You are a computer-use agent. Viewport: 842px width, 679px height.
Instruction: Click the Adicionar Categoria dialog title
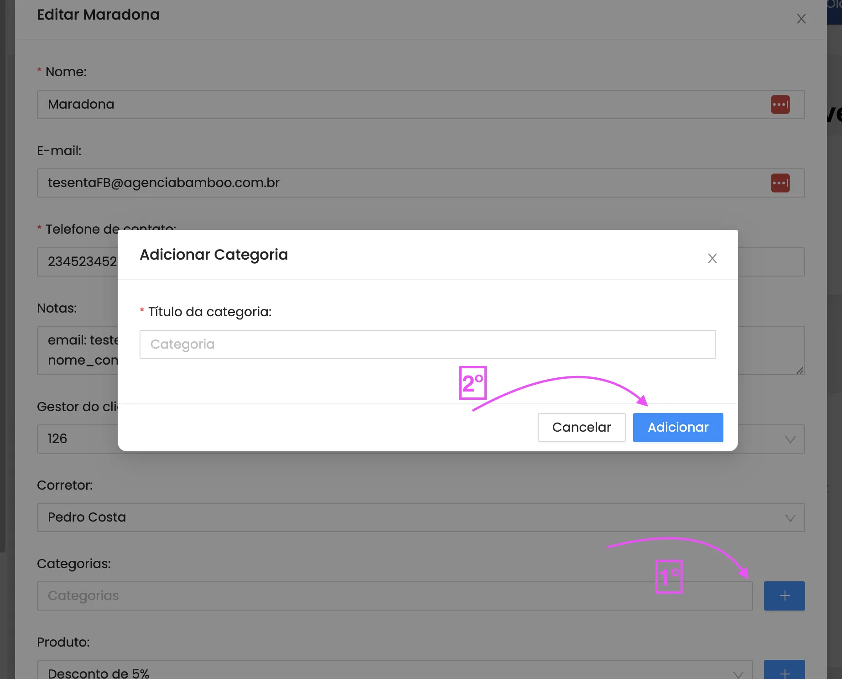point(214,255)
